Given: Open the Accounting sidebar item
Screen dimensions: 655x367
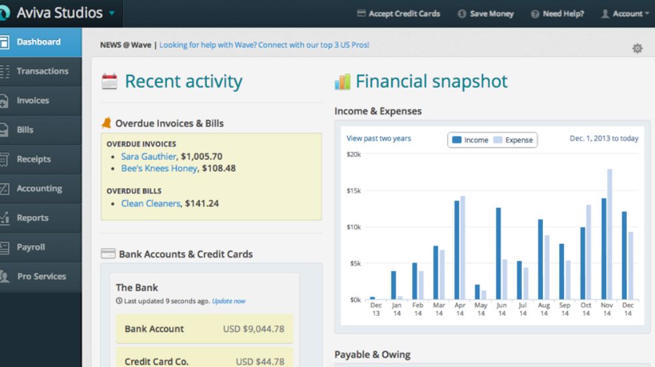Looking at the screenshot, I should 39,189.
